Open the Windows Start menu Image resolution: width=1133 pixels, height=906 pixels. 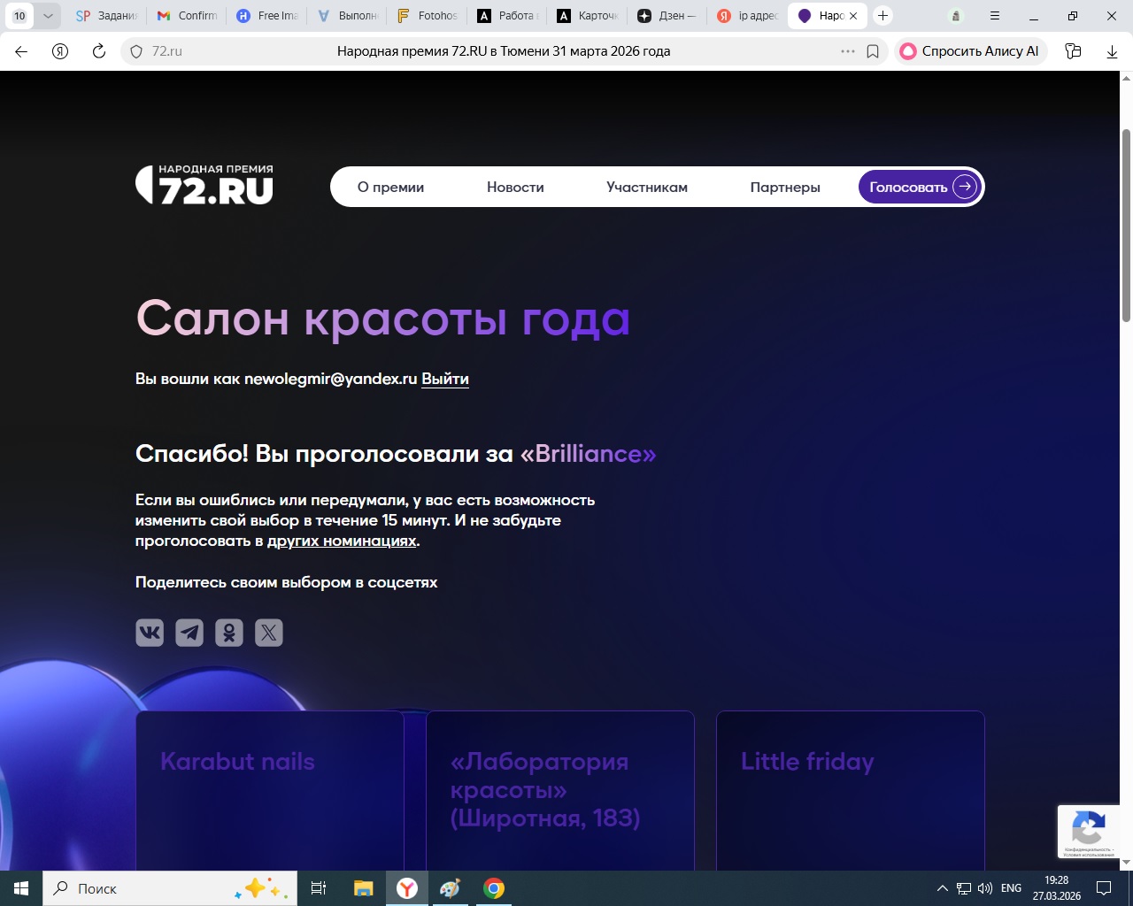click(21, 888)
